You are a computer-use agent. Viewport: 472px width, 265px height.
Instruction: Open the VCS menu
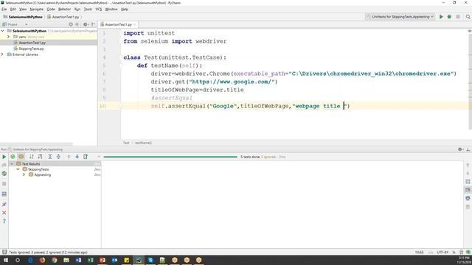pyautogui.click(x=98, y=10)
